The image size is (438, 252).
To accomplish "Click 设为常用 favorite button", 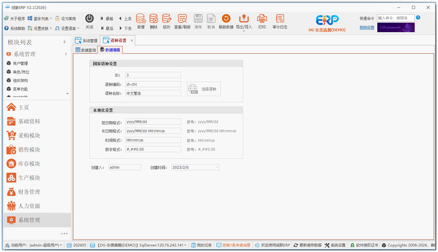I will pyautogui.click(x=66, y=19).
